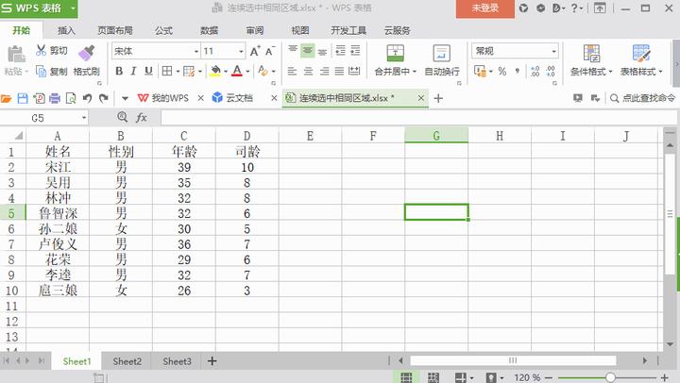The width and height of the screenshot is (680, 383).
Task: Decrease font size with A- icon
Action: [x=270, y=51]
